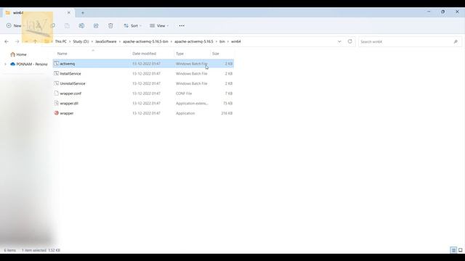The height and width of the screenshot is (261, 465).
Task: Click the Share icon in toolbar
Action: point(96,26)
